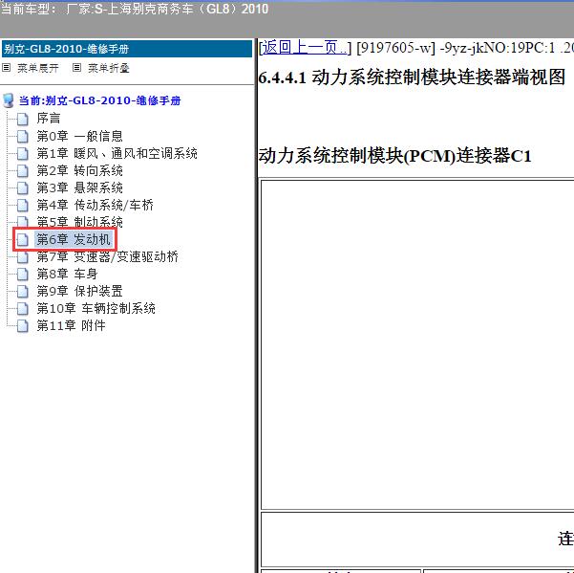This screenshot has width=574, height=573.
Task: Select chapter 第9章 保护装置
Action: click(80, 291)
